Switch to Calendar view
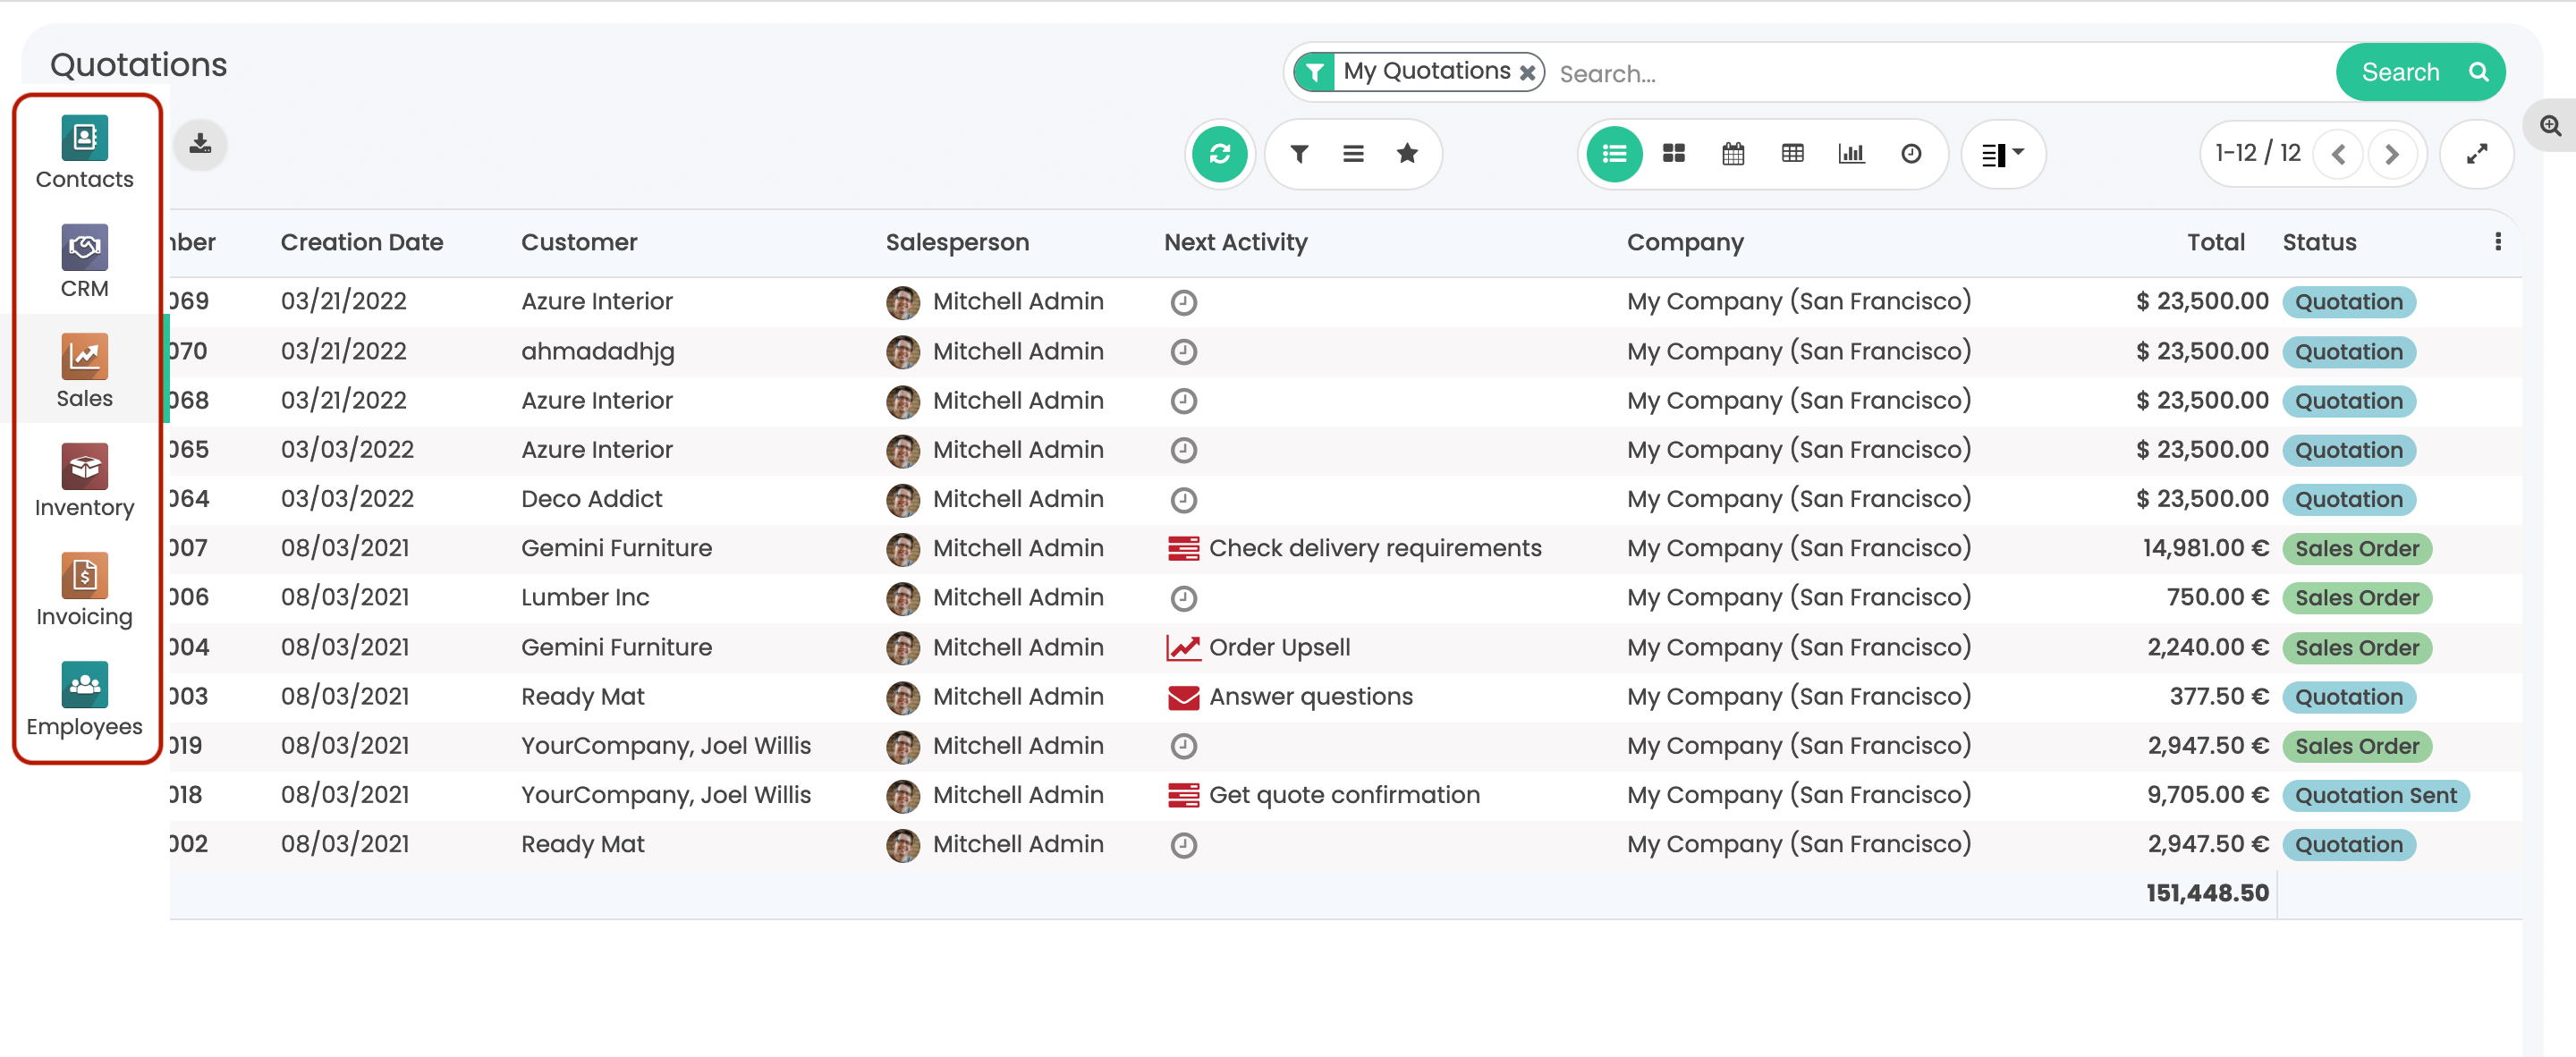This screenshot has height=1057, width=2576. point(1733,154)
